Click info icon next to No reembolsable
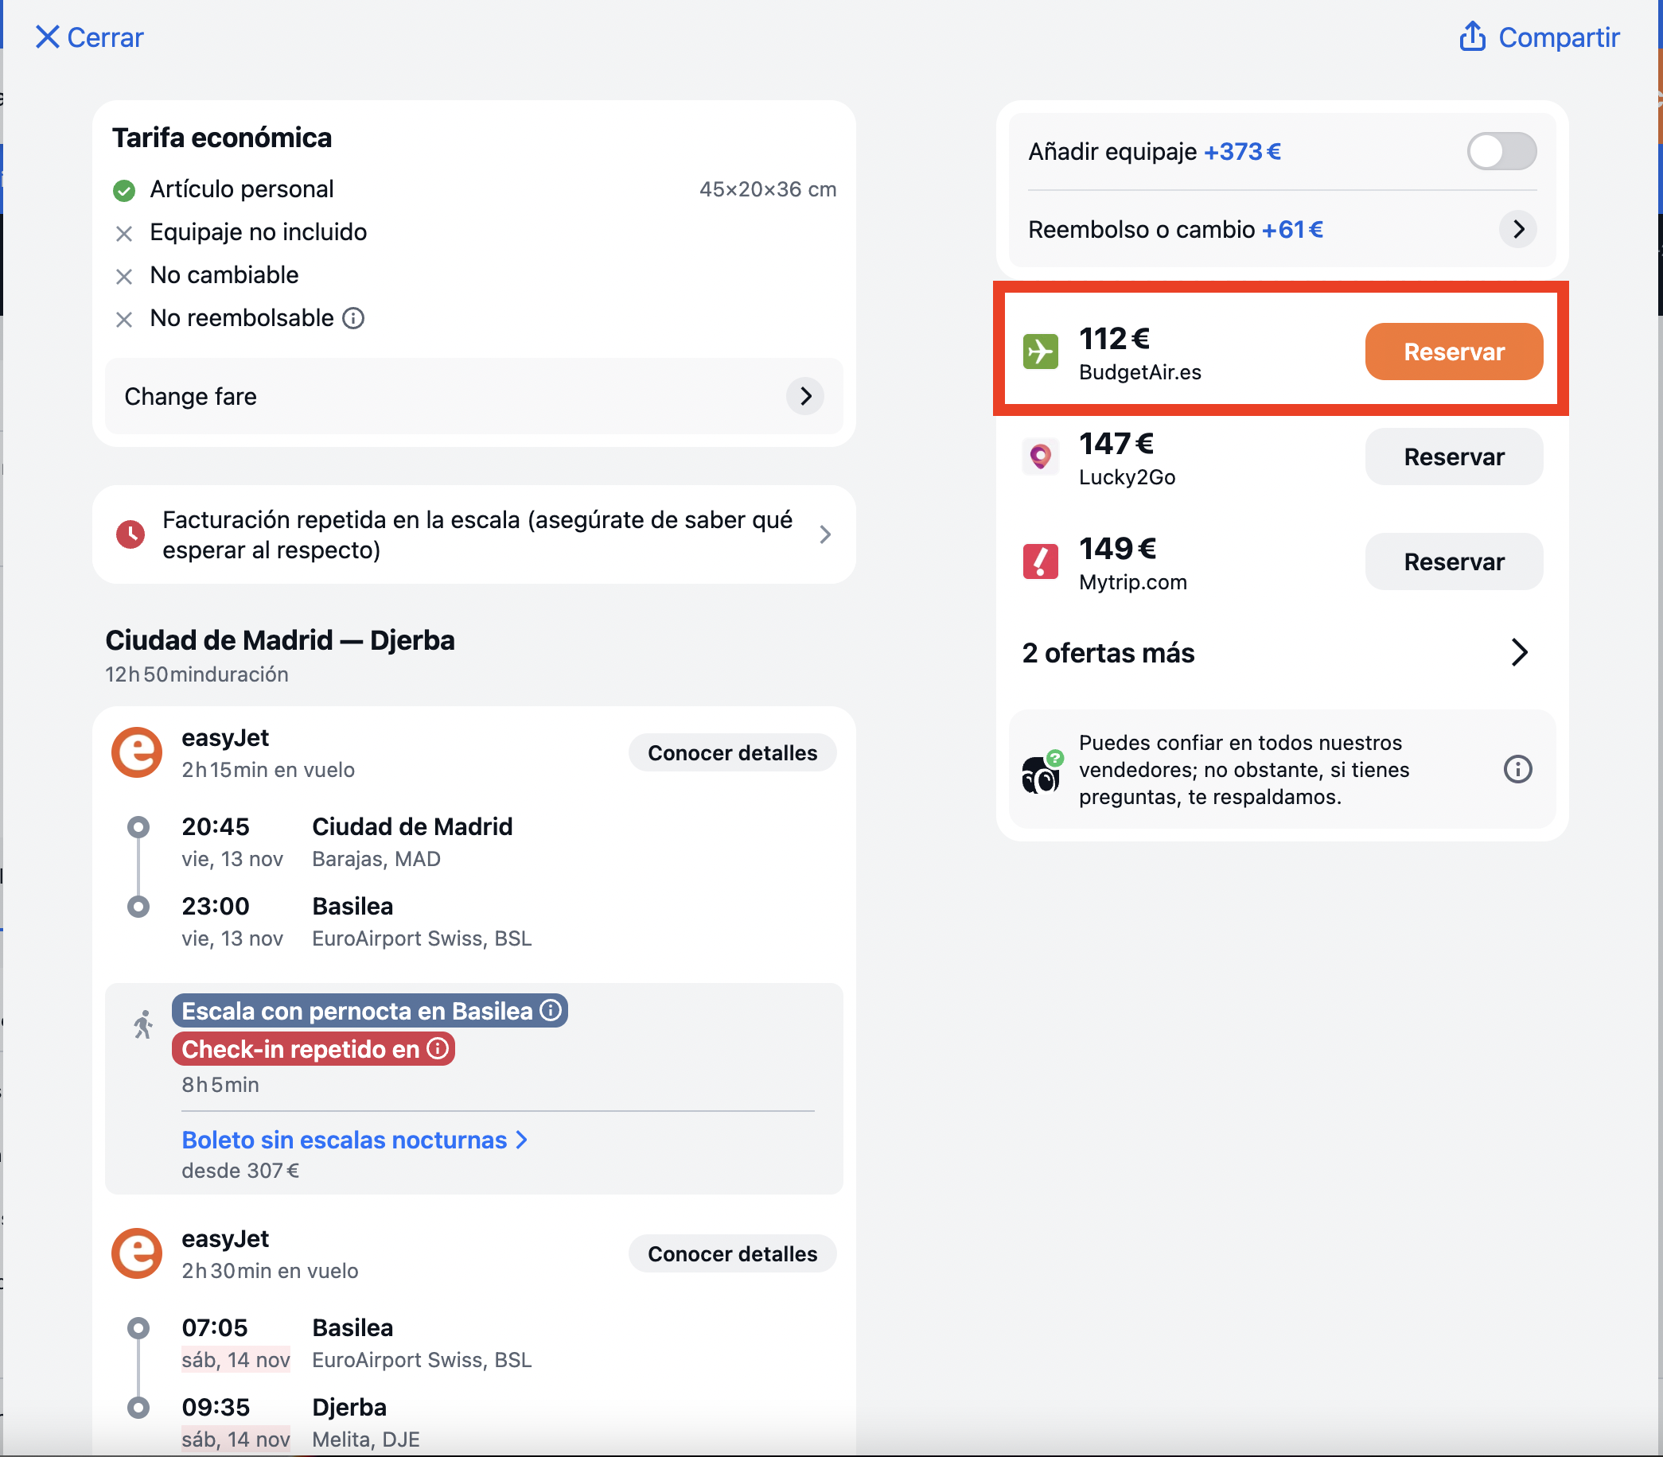 [x=353, y=318]
